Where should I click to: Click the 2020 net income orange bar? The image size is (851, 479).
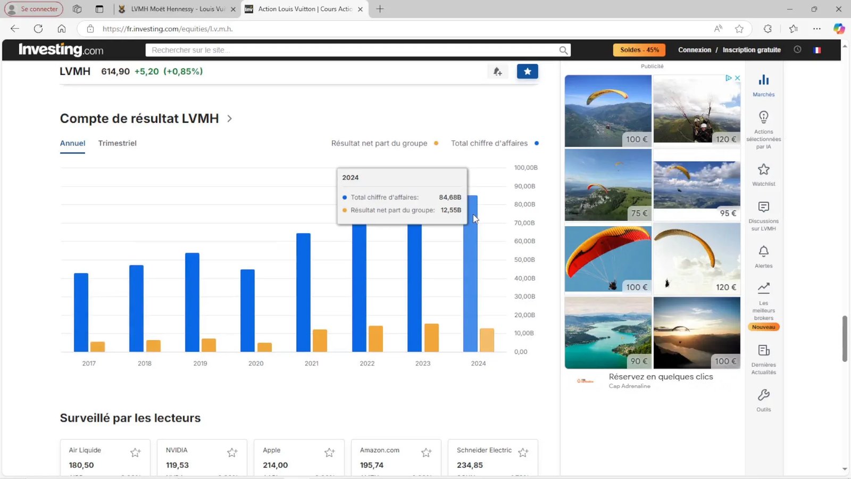(x=265, y=347)
